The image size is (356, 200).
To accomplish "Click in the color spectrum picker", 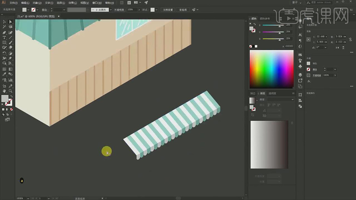I will point(271,69).
